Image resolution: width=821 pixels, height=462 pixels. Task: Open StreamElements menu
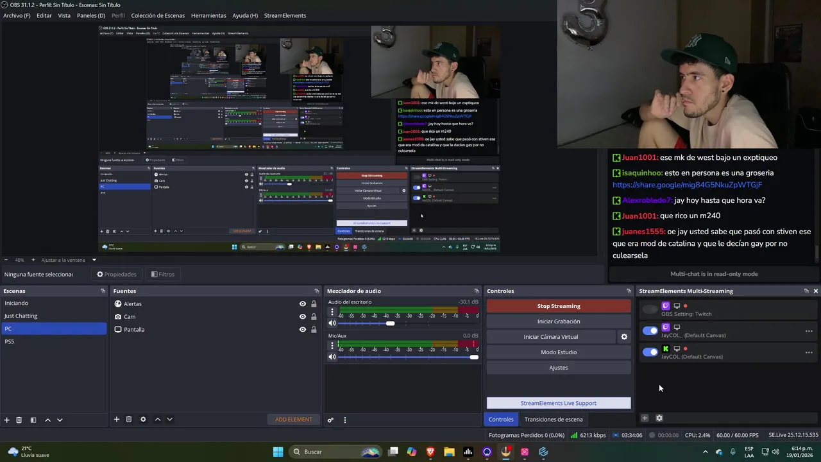tap(285, 15)
